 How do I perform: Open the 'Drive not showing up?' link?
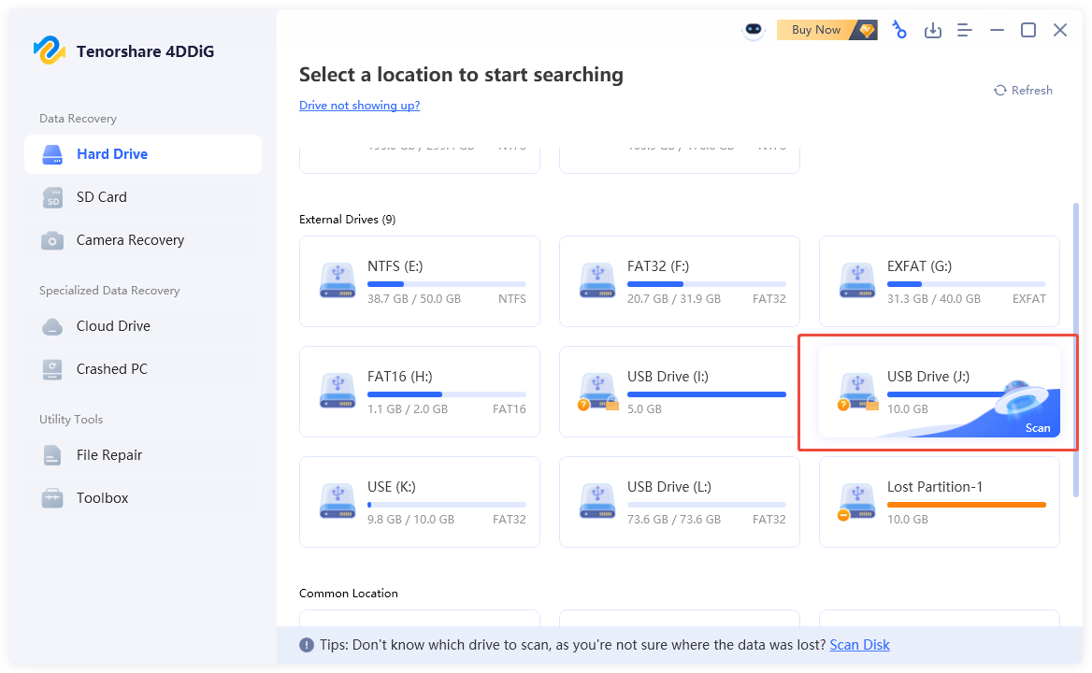[359, 106]
